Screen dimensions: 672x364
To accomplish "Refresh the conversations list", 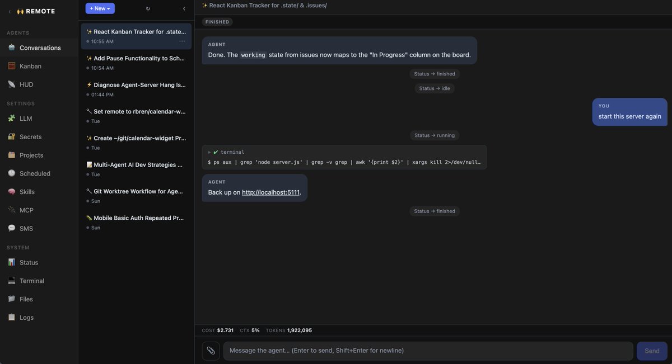I will pos(148,8).
